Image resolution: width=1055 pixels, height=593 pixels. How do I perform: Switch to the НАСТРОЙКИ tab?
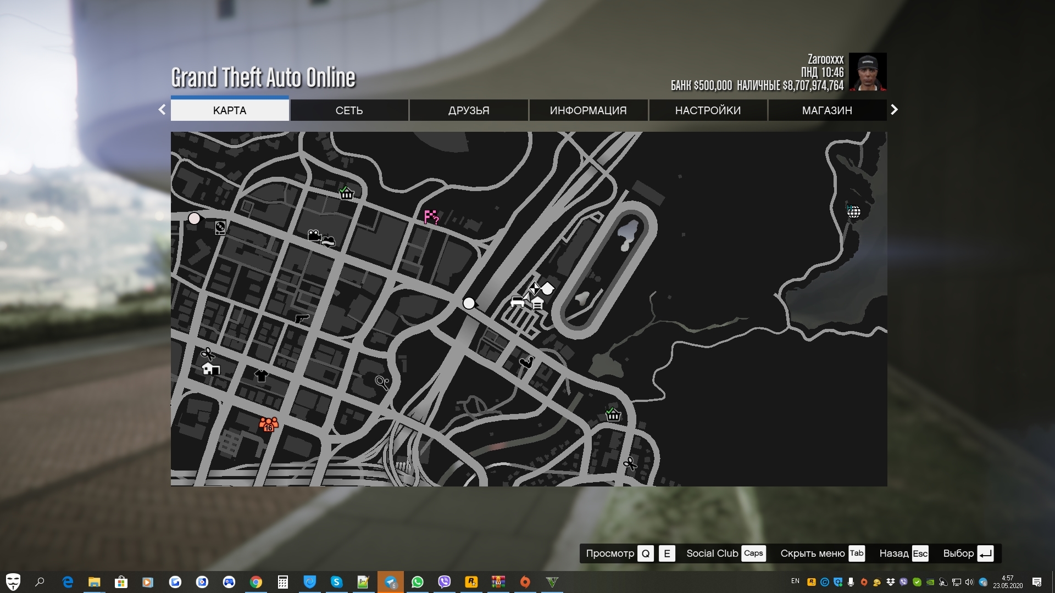[x=708, y=110]
